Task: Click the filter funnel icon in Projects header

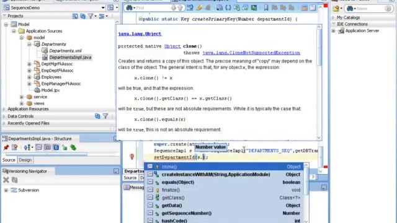Action: 91,16
